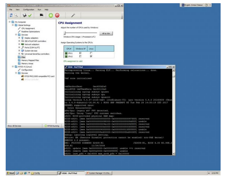227x181 pixels.
Task: Click the All to Win button
Action: 106,33
